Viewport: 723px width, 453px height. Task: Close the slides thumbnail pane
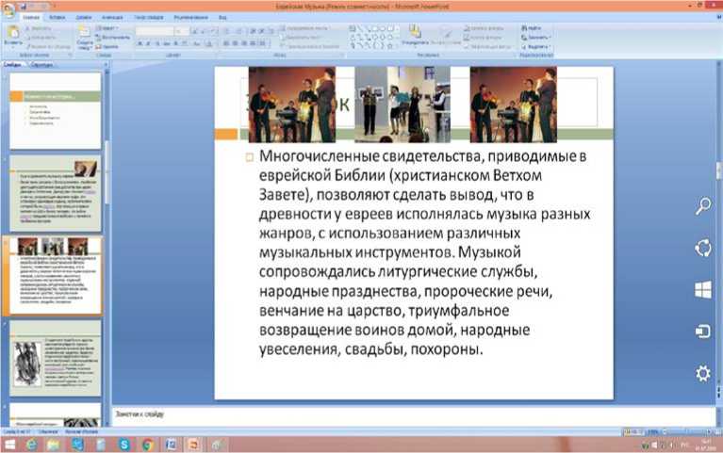click(x=107, y=65)
